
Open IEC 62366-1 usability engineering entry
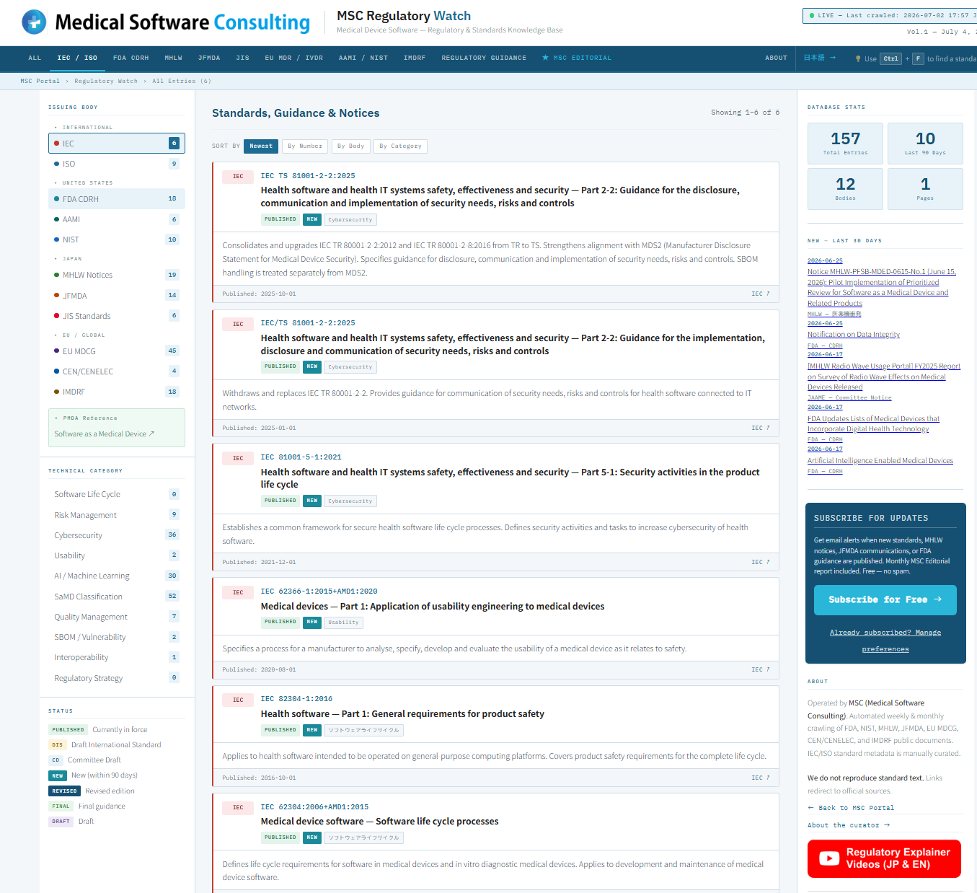tap(433, 607)
